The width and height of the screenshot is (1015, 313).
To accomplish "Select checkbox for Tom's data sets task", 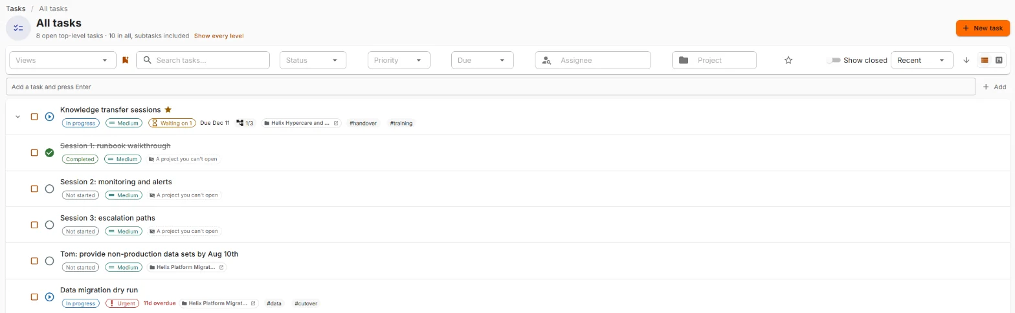I will pyautogui.click(x=34, y=261).
